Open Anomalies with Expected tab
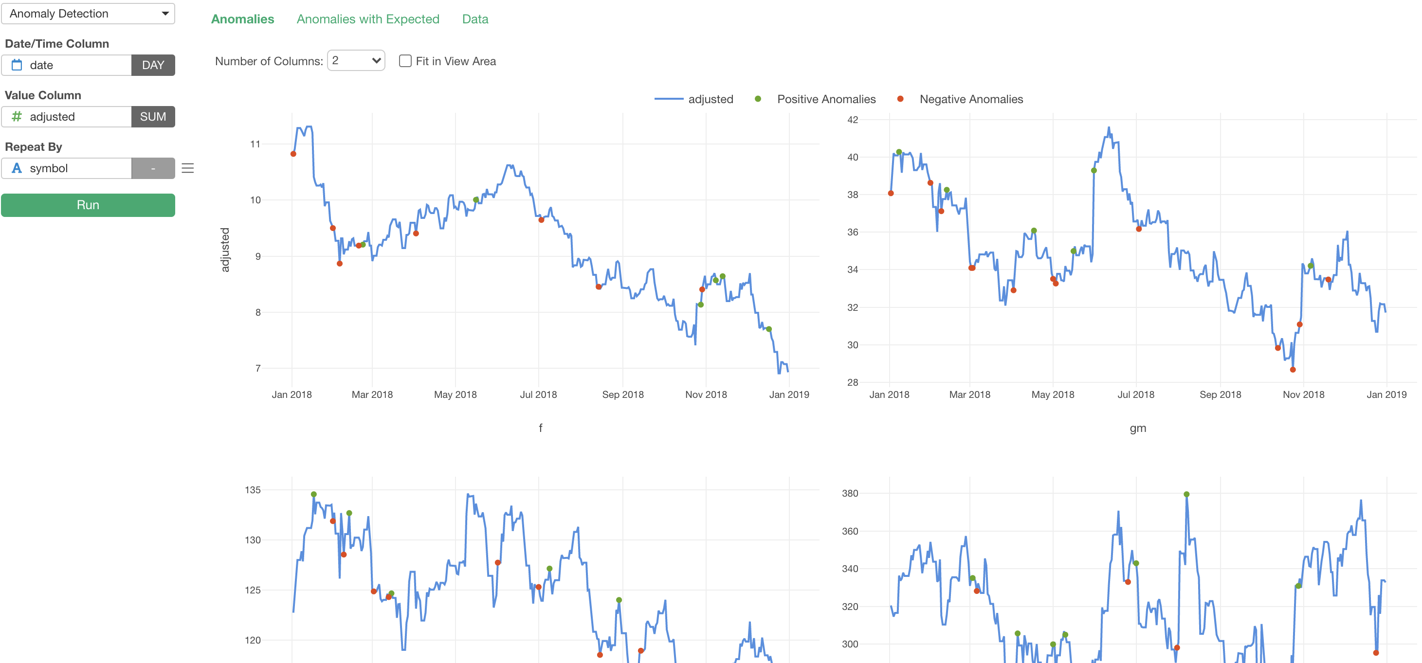The width and height of the screenshot is (1422, 663). [367, 19]
